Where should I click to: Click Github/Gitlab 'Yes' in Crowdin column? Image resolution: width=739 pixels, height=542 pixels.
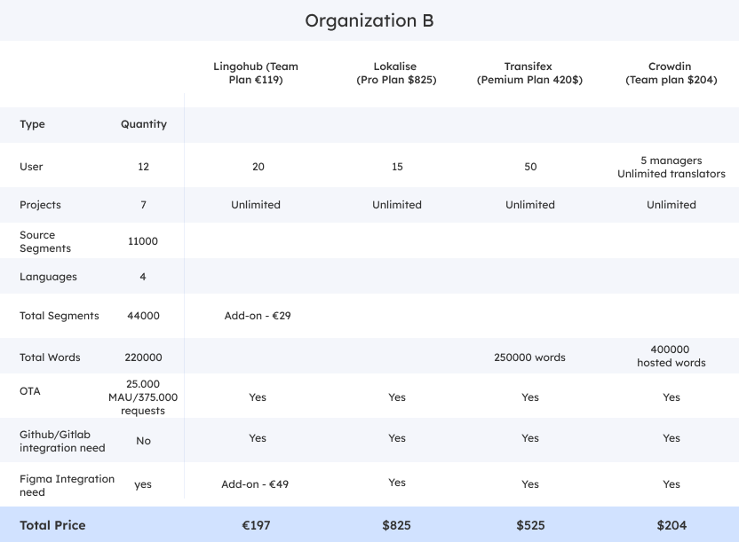tap(671, 438)
